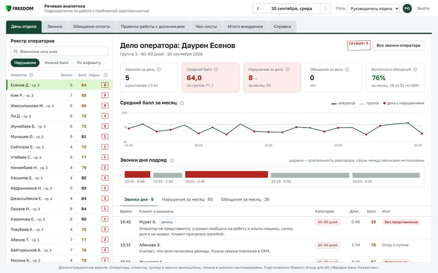
Task: Open Справка tab
Action: click(282, 27)
